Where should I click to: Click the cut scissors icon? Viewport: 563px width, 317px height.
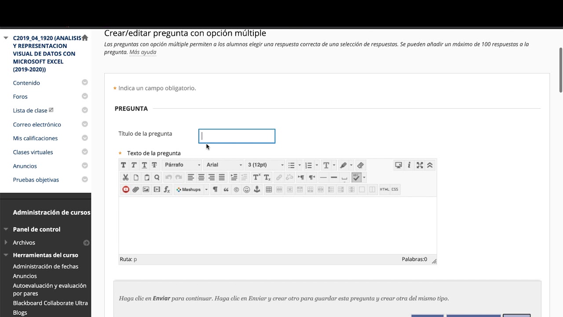tap(126, 177)
